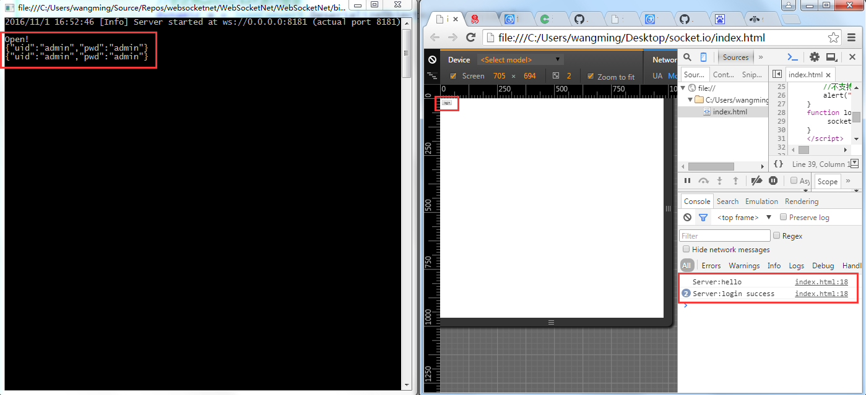The height and width of the screenshot is (395, 866).
Task: Check the Regex filter option
Action: point(777,236)
